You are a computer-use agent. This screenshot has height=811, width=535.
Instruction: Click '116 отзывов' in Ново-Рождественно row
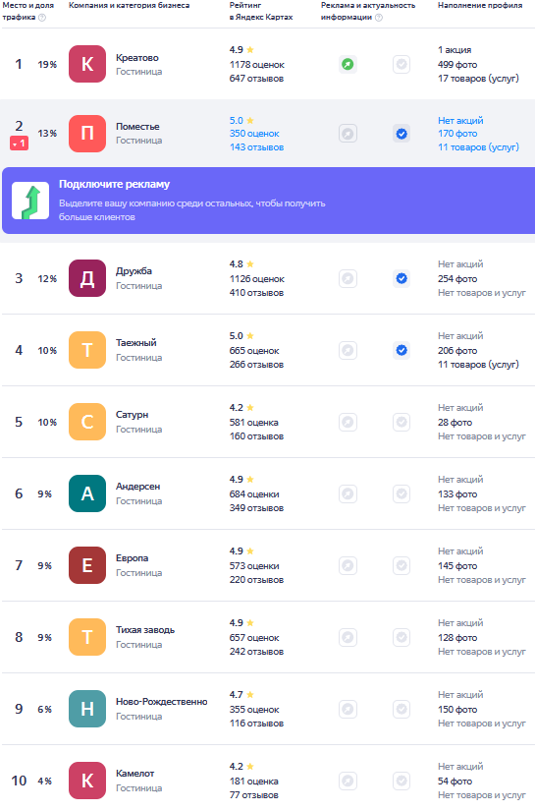click(256, 724)
